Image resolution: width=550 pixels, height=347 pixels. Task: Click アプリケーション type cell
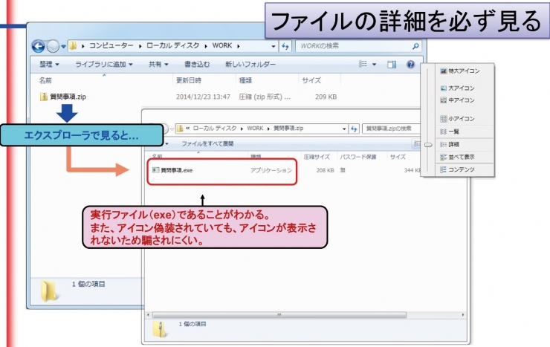click(271, 170)
